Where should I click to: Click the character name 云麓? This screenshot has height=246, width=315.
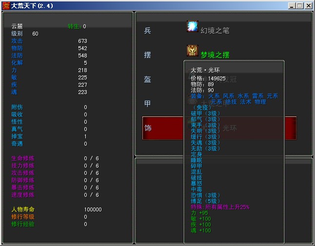pyautogui.click(x=17, y=26)
